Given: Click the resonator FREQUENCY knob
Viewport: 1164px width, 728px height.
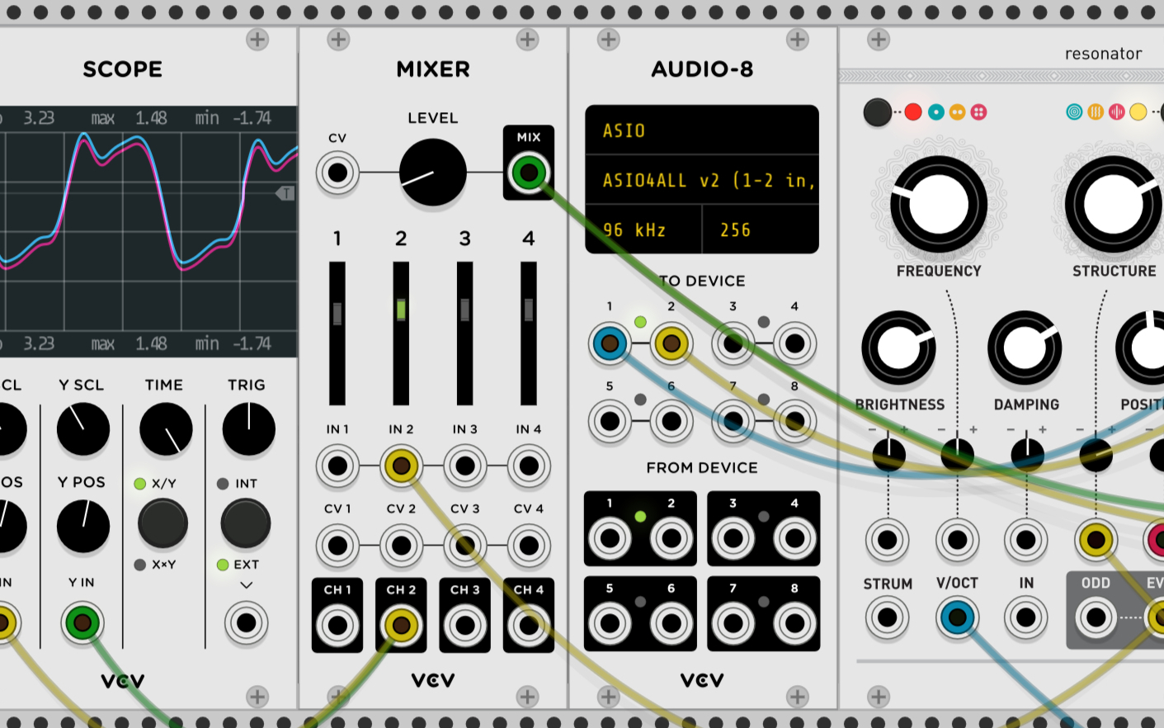Looking at the screenshot, I should (939, 205).
